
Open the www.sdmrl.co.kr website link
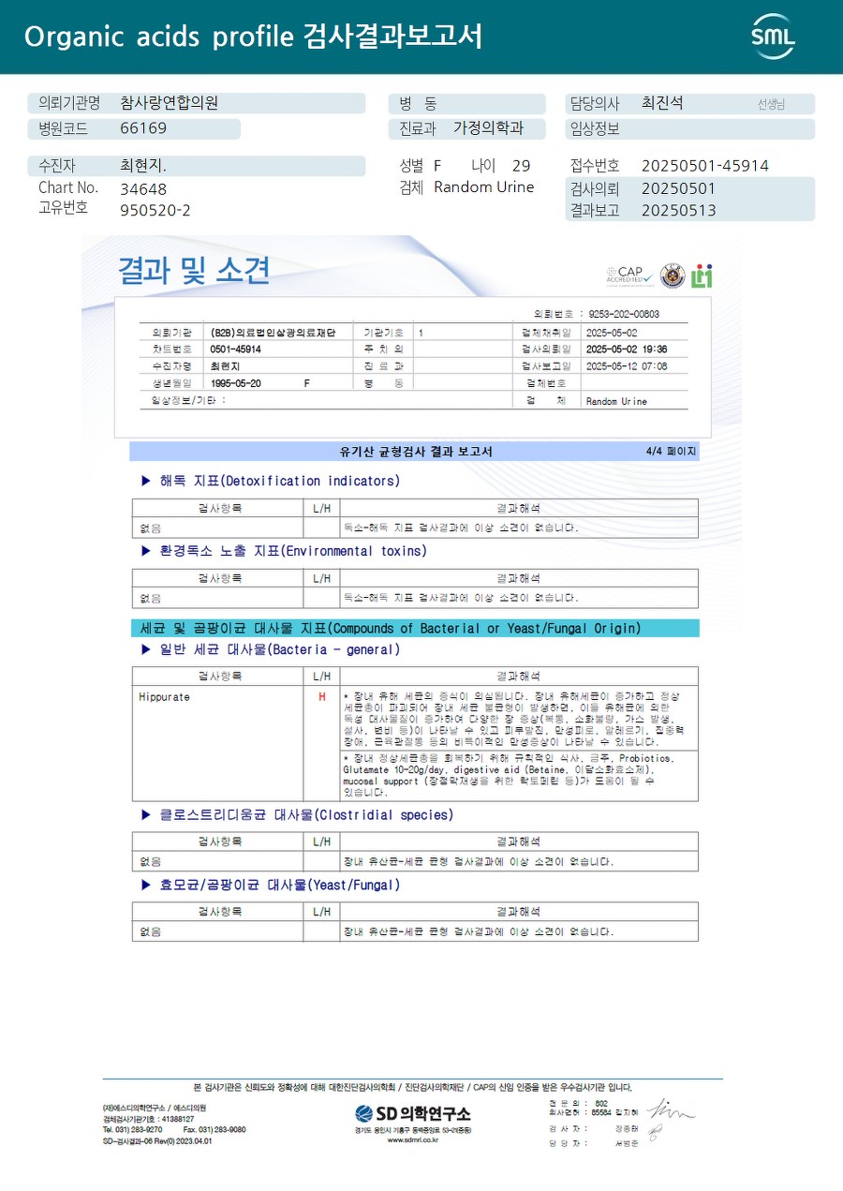pyautogui.click(x=412, y=1139)
